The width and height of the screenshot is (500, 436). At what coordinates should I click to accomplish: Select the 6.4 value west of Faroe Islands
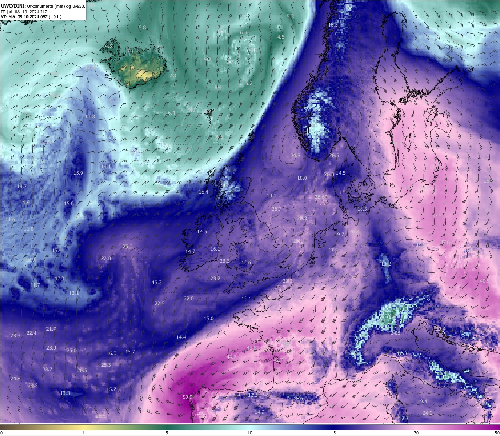click(171, 113)
